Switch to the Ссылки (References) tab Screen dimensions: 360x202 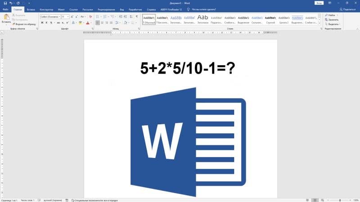pos(73,9)
